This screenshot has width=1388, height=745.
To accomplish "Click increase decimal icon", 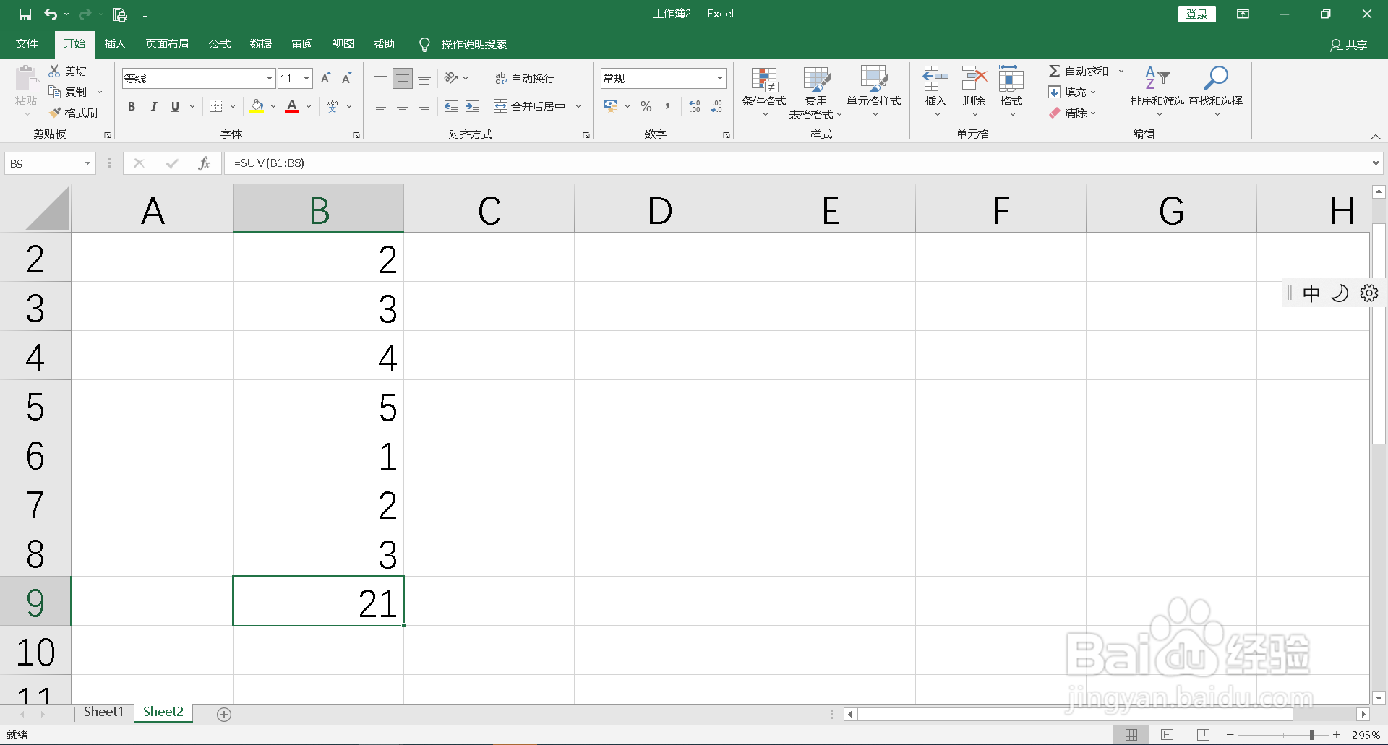I will point(695,106).
